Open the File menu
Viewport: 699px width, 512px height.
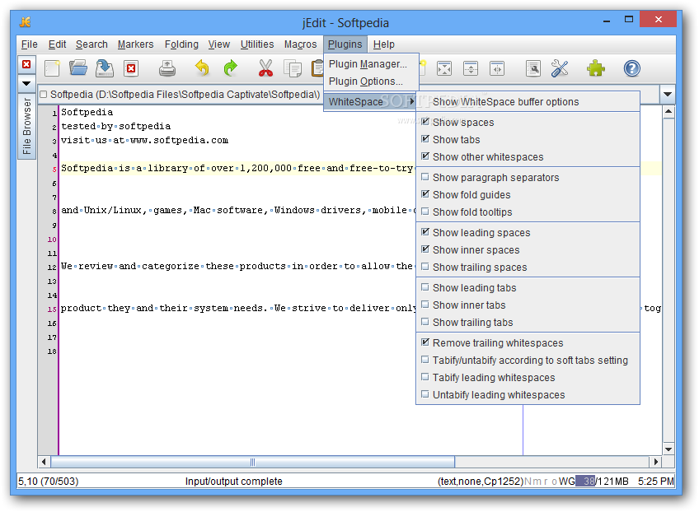coord(30,44)
